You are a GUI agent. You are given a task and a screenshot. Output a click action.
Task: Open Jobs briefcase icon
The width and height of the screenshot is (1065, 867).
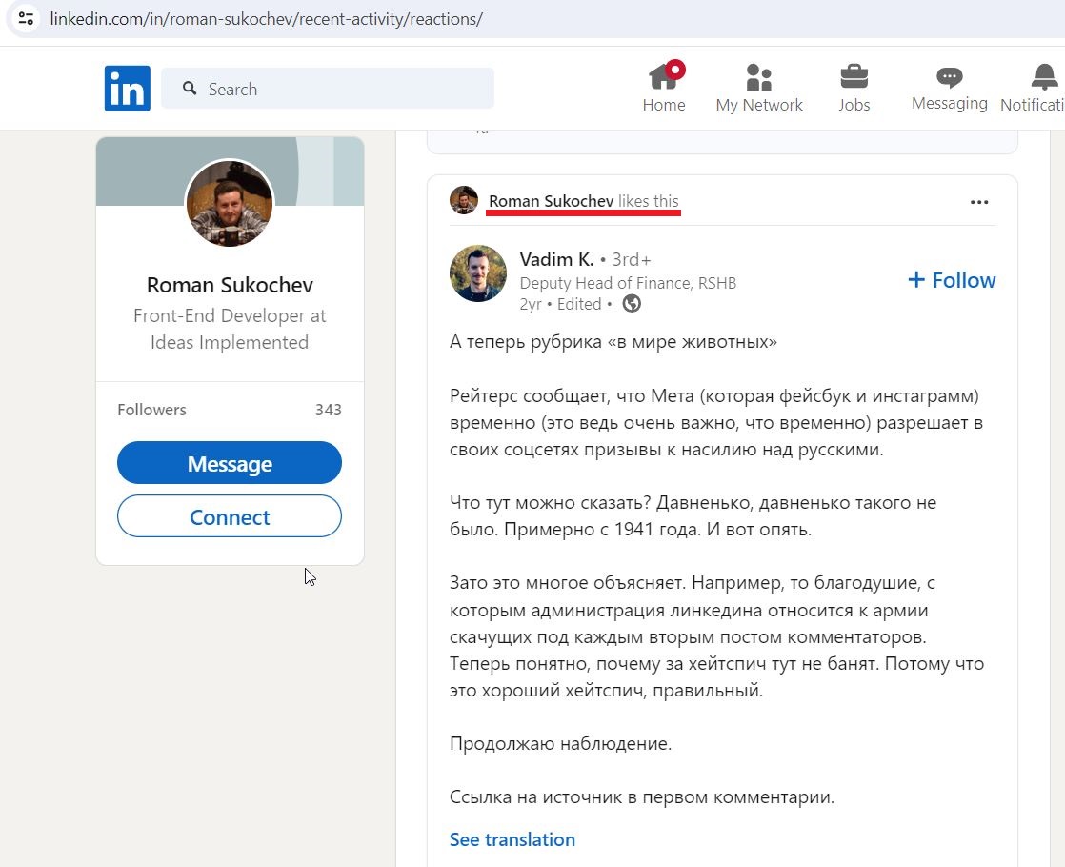click(x=854, y=76)
